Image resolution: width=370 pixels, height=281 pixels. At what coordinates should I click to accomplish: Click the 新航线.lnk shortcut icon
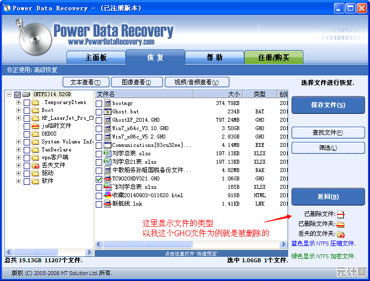108,204
